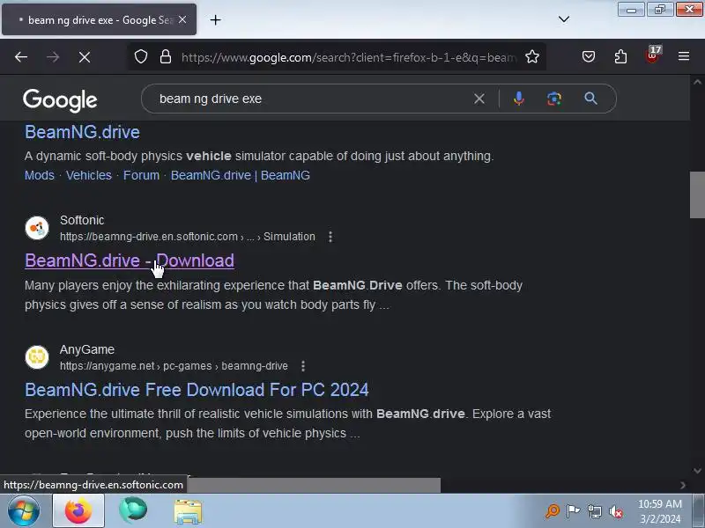Open the Windows Start menu
This screenshot has width=705, height=528.
click(24, 511)
